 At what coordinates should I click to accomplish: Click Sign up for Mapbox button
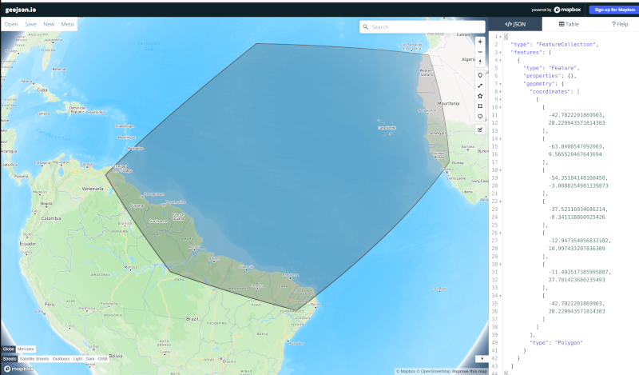[614, 10]
